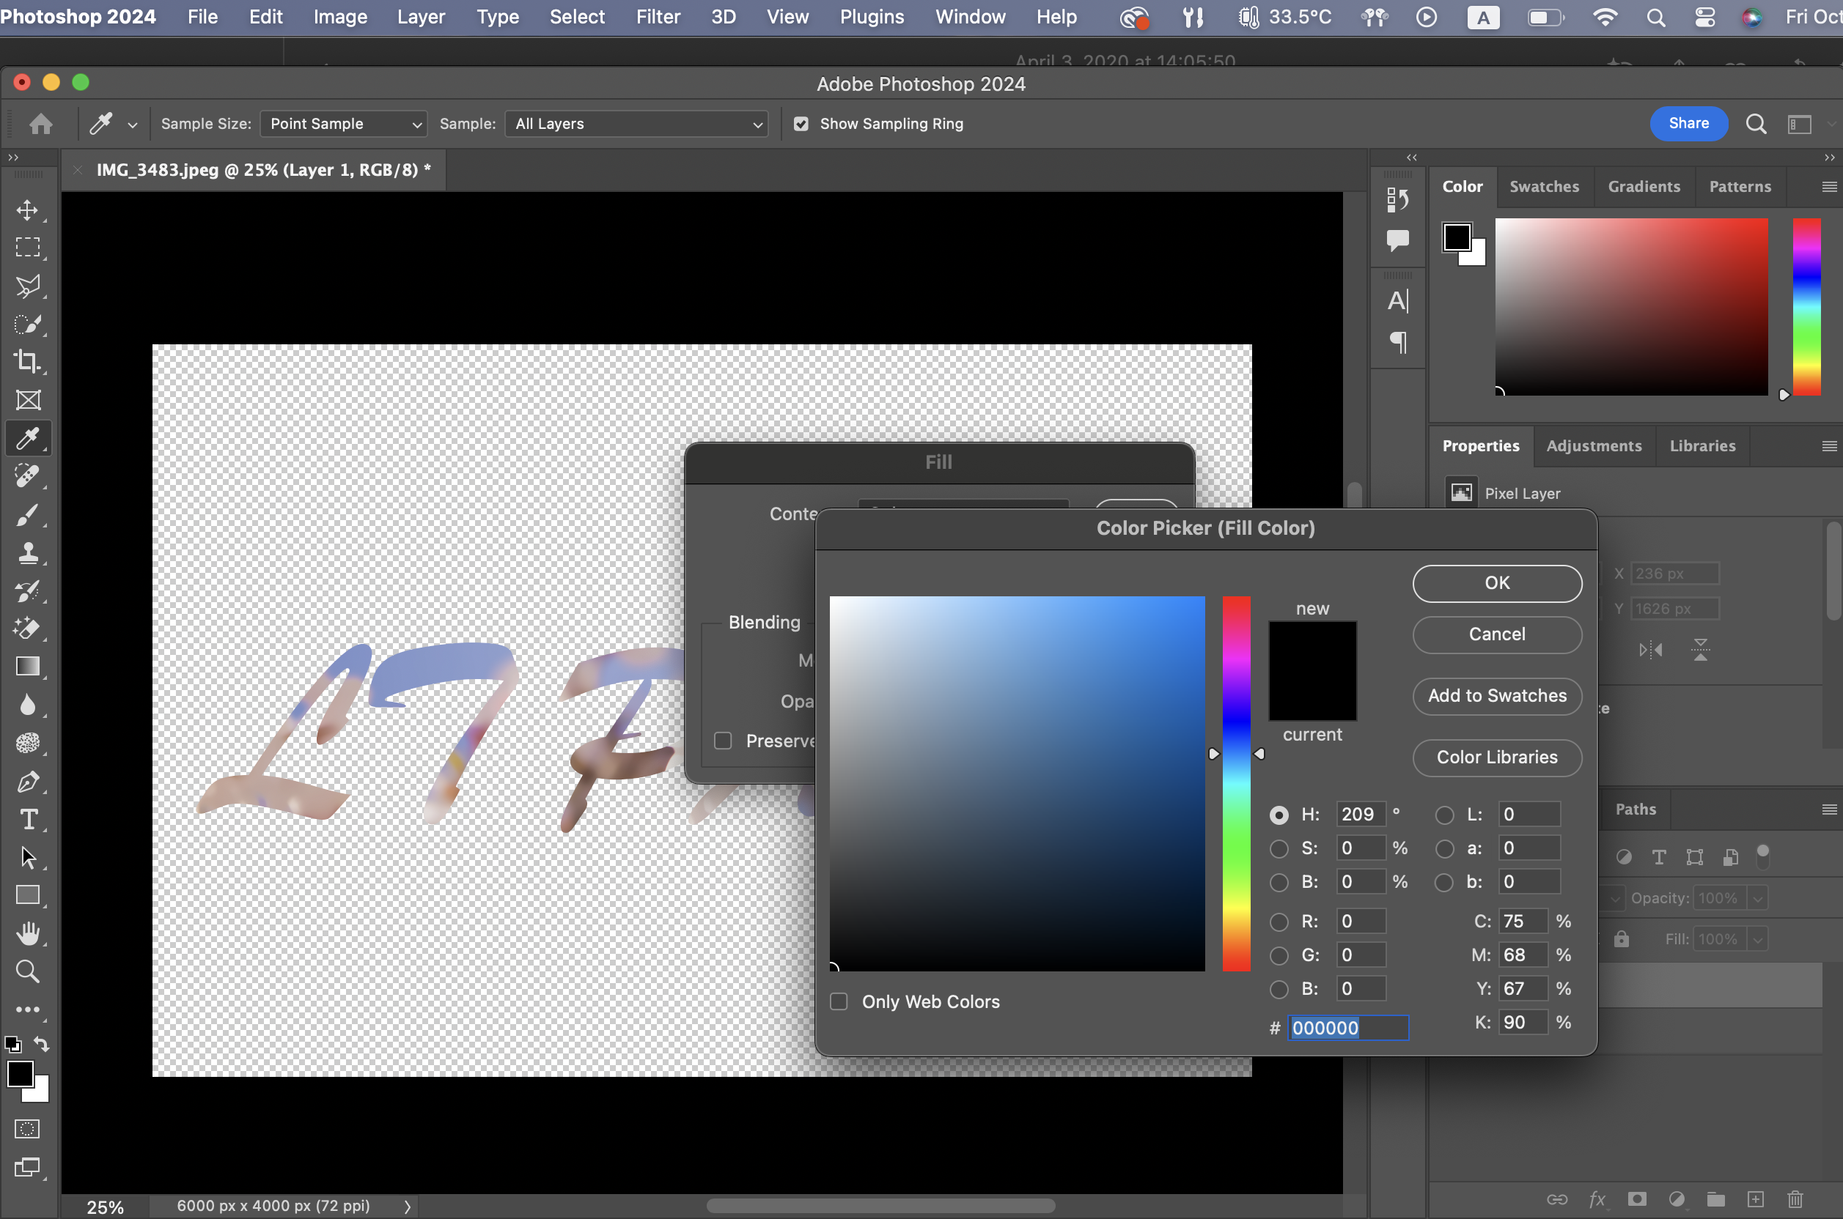This screenshot has width=1843, height=1219.
Task: Open the Filter menu
Action: tap(658, 16)
